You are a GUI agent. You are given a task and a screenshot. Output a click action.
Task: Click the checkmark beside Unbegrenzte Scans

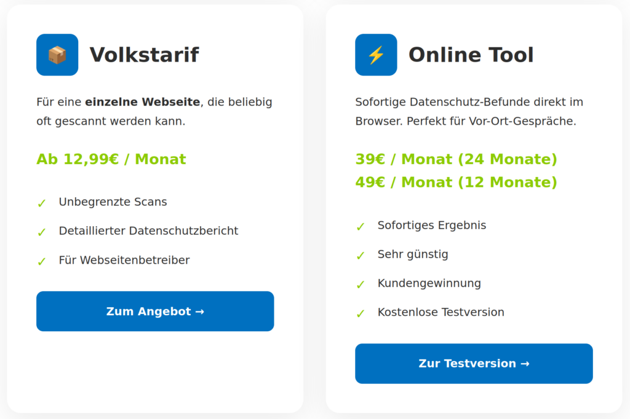(42, 203)
